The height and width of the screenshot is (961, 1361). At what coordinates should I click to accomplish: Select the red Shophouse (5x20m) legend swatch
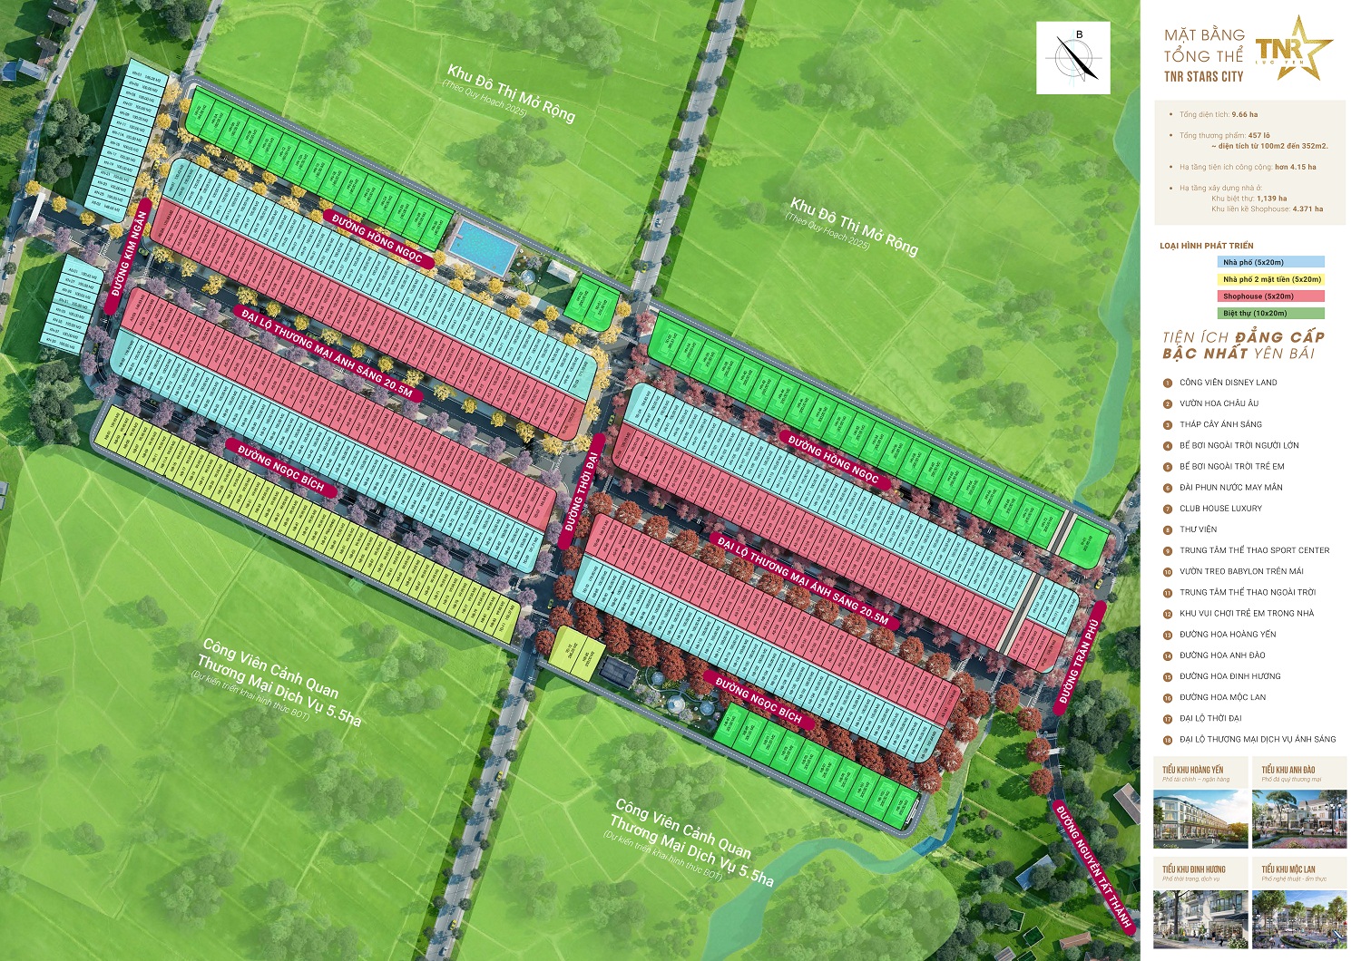tap(1270, 296)
